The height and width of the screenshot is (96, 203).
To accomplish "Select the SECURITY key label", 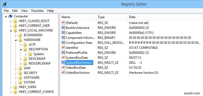I will coord(30,73).
